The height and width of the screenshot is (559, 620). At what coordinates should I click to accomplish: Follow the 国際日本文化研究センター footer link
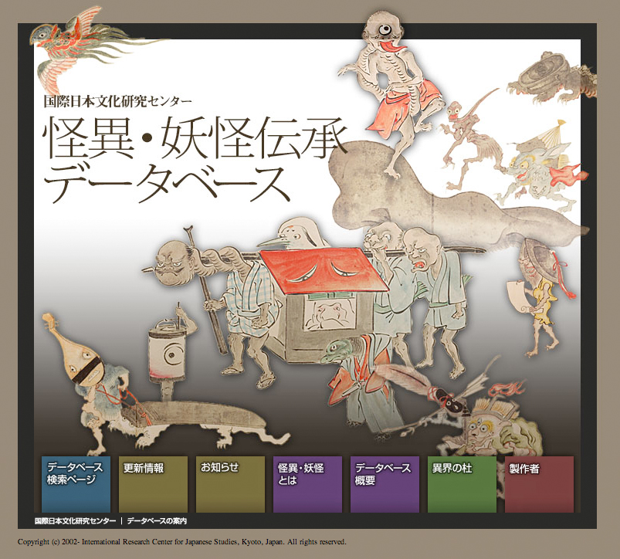(75, 521)
